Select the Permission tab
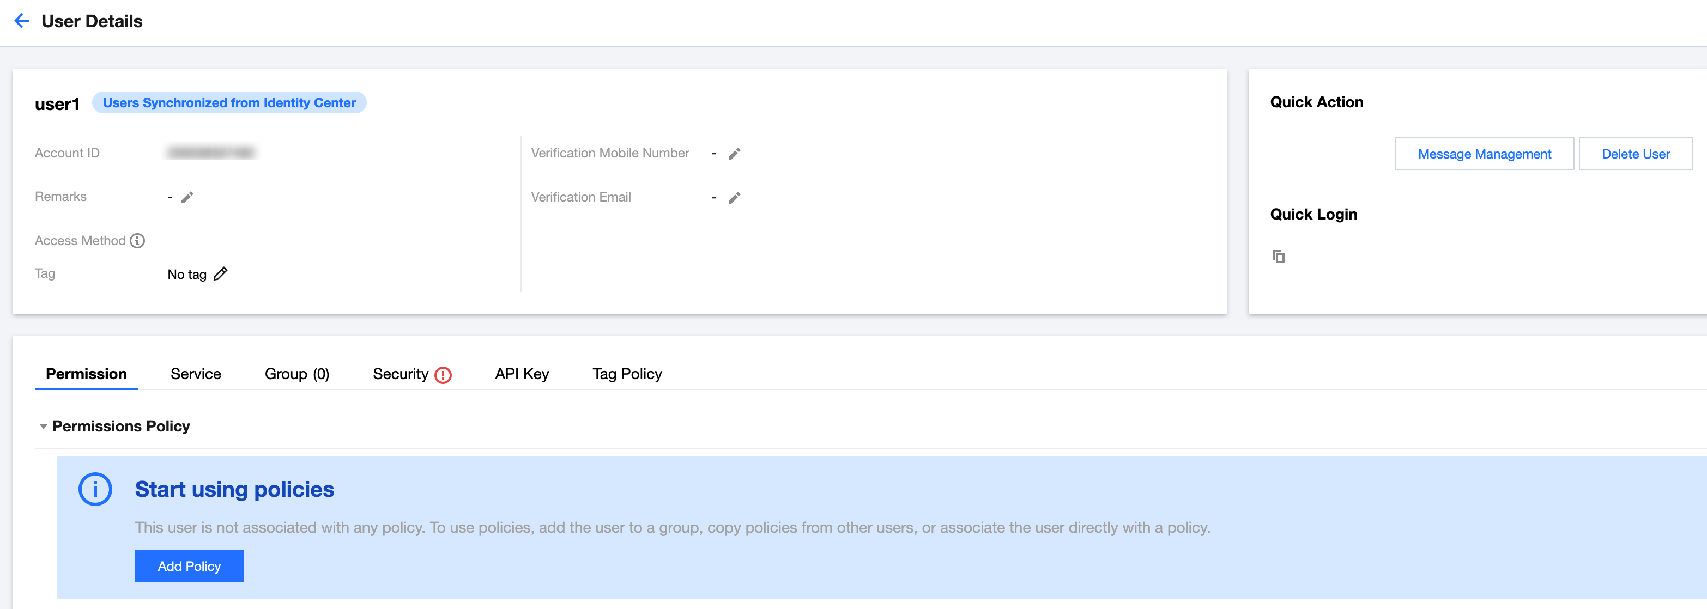 pos(86,373)
